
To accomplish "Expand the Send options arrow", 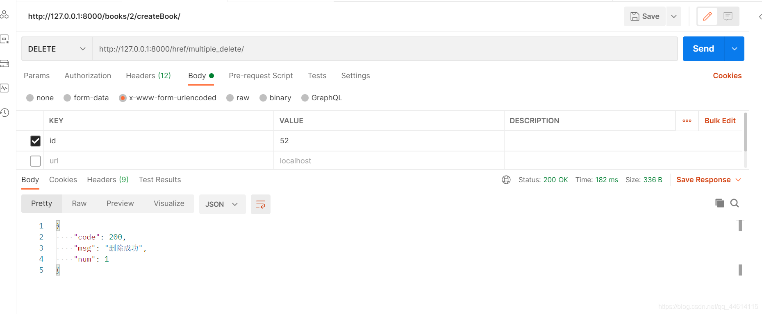I will [735, 49].
